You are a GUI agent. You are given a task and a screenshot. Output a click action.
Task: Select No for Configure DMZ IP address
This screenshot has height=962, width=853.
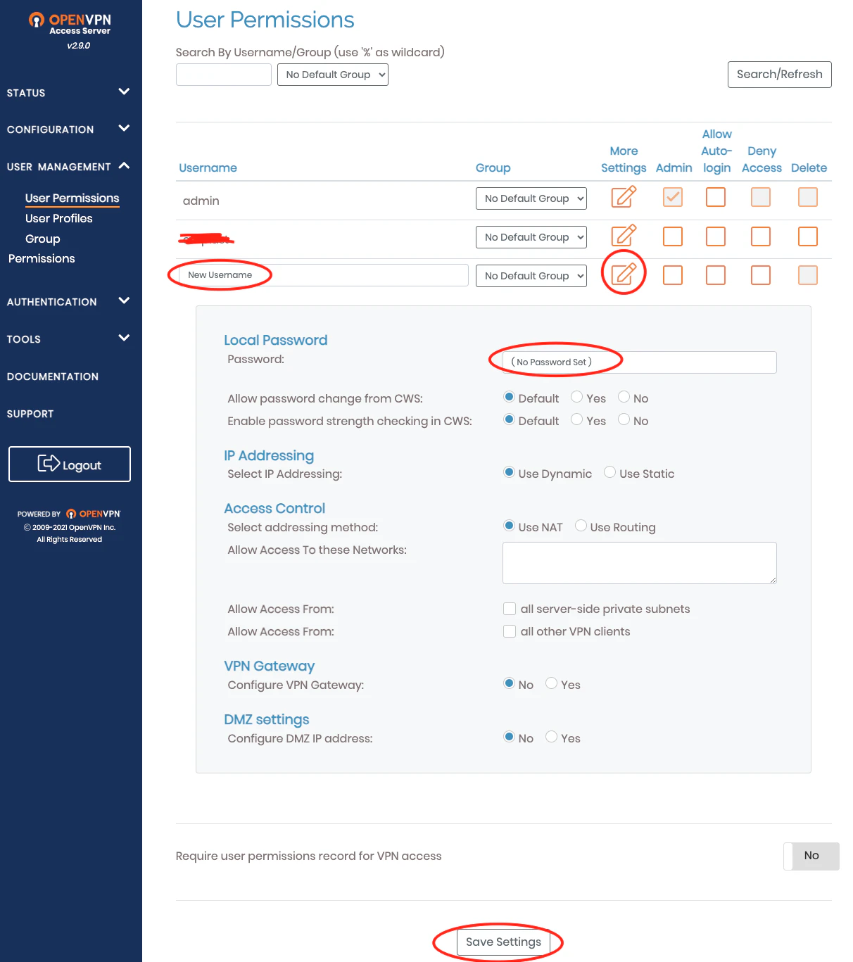[510, 737]
